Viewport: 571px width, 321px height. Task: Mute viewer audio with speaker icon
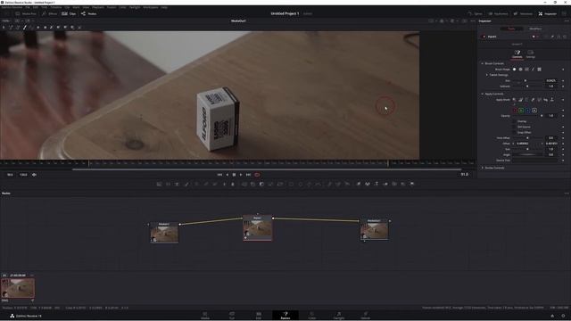(34, 175)
